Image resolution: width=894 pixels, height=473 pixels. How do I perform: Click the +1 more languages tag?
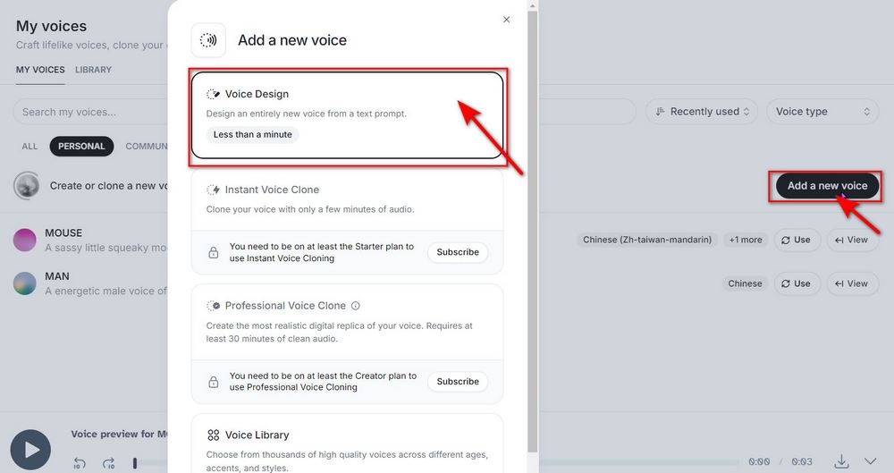tap(746, 241)
